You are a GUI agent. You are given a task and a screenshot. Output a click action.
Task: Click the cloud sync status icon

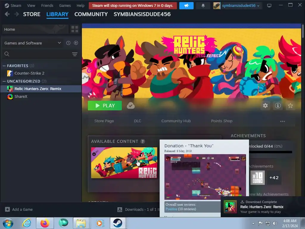[x=131, y=106]
